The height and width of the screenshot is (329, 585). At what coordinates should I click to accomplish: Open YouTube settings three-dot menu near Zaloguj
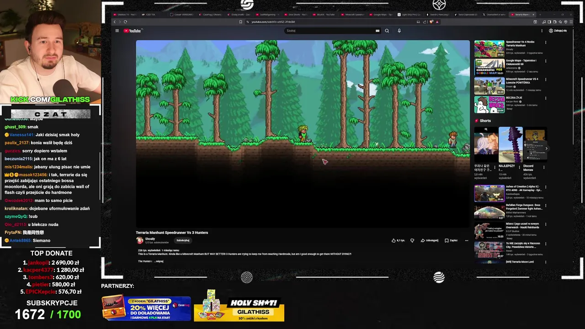[542, 31]
